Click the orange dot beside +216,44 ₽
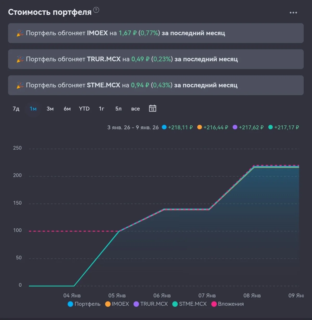The width and height of the screenshot is (312, 320). [199, 127]
